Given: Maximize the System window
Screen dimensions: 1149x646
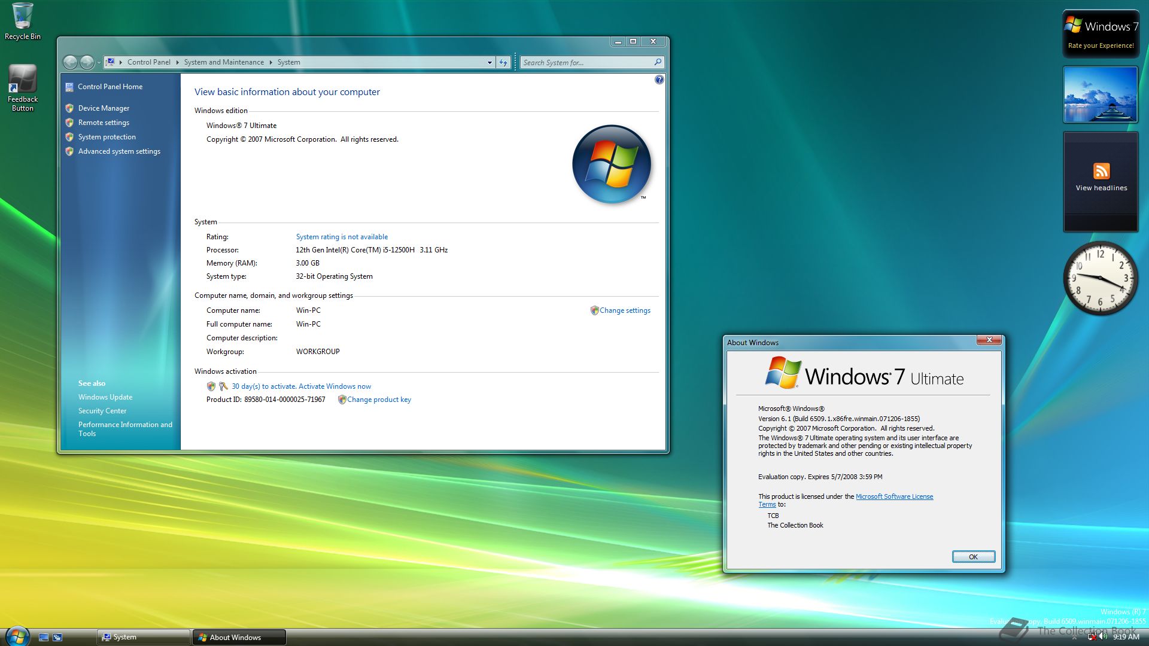Looking at the screenshot, I should click(x=633, y=41).
